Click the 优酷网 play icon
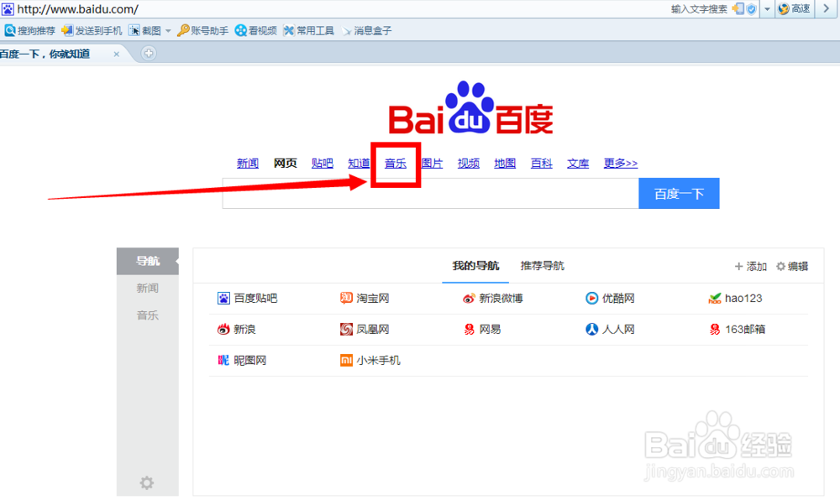The image size is (840, 500). click(x=591, y=299)
